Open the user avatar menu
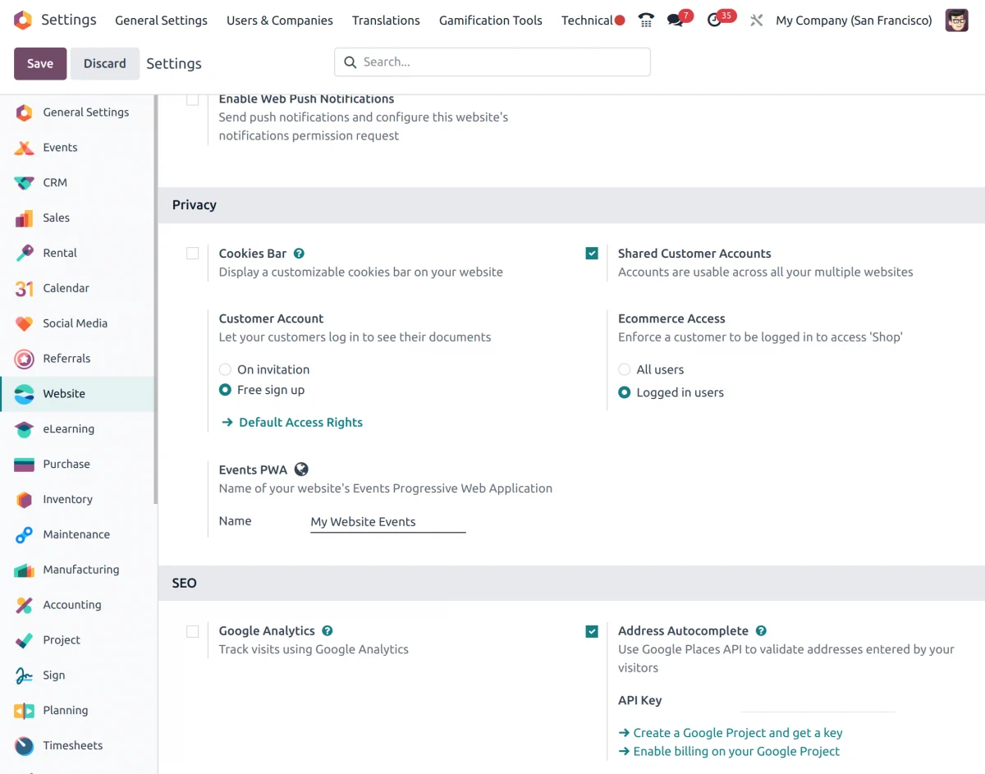The height and width of the screenshot is (774, 985). 956,20
